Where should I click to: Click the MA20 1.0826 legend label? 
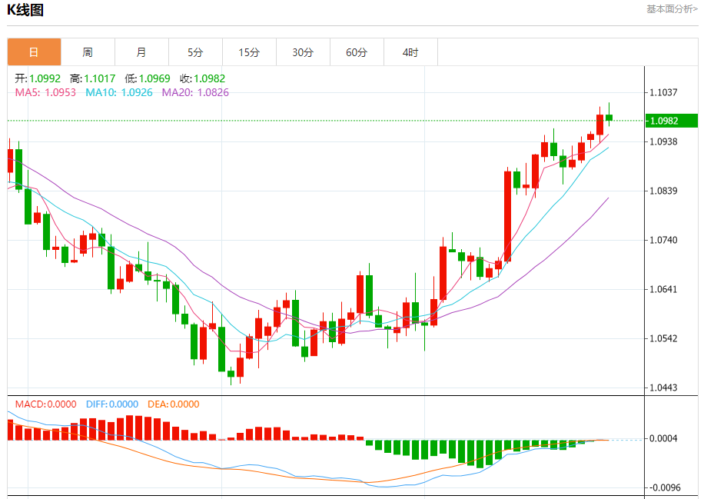tap(195, 92)
